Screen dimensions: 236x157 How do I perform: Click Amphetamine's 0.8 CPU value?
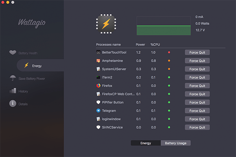[x=153, y=61]
